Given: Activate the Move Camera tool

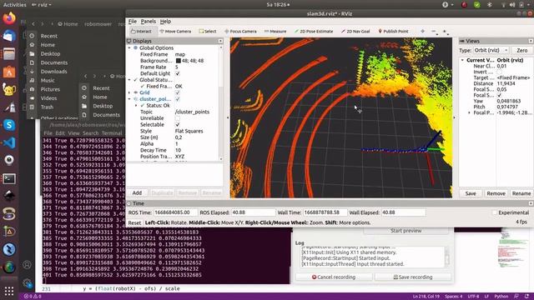Looking at the screenshot, I should (175, 32).
